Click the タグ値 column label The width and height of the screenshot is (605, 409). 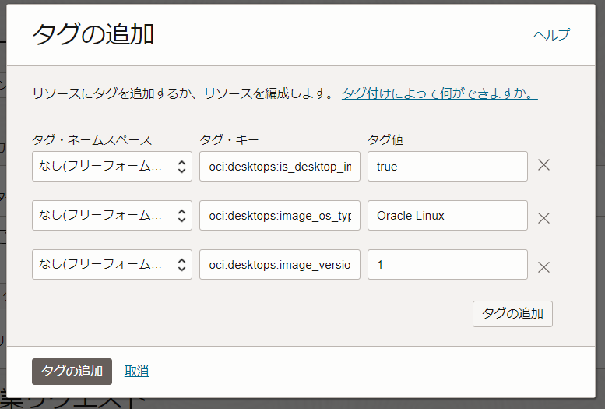coord(385,139)
